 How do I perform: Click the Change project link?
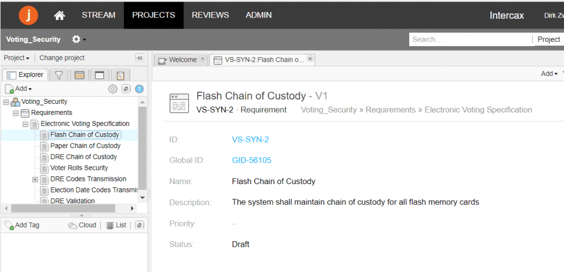[62, 58]
